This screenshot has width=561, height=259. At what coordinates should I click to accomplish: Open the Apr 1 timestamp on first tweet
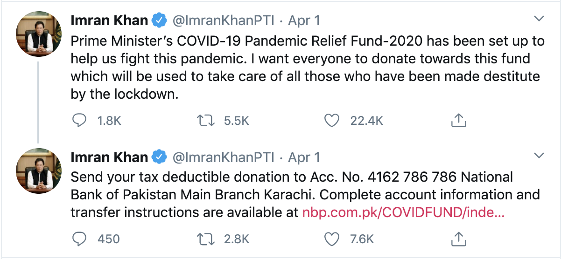(x=304, y=20)
